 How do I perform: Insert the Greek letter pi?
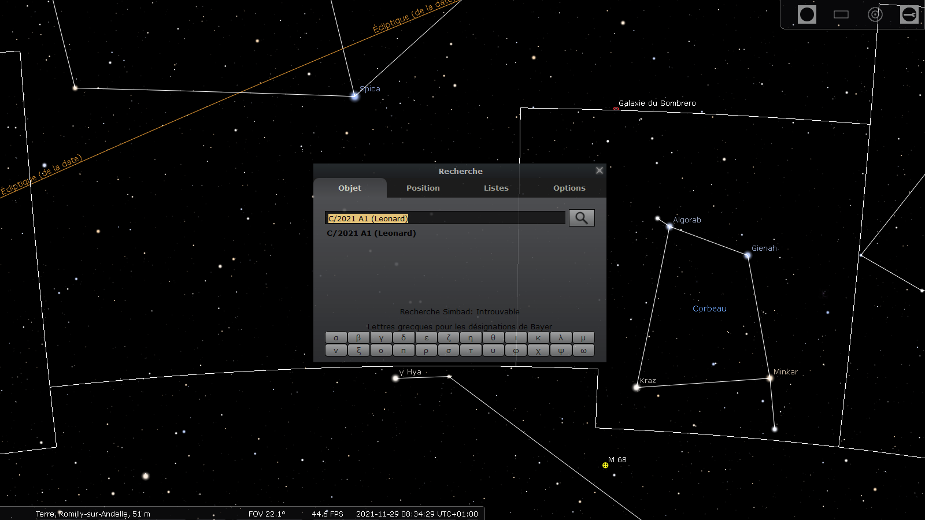[x=404, y=350]
